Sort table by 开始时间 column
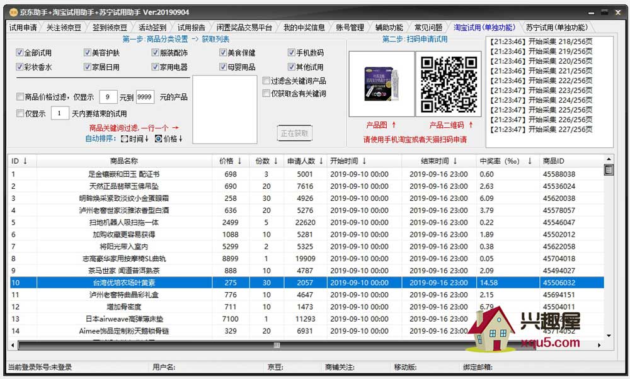Image resolution: width=630 pixels, height=379 pixels. tap(364, 161)
